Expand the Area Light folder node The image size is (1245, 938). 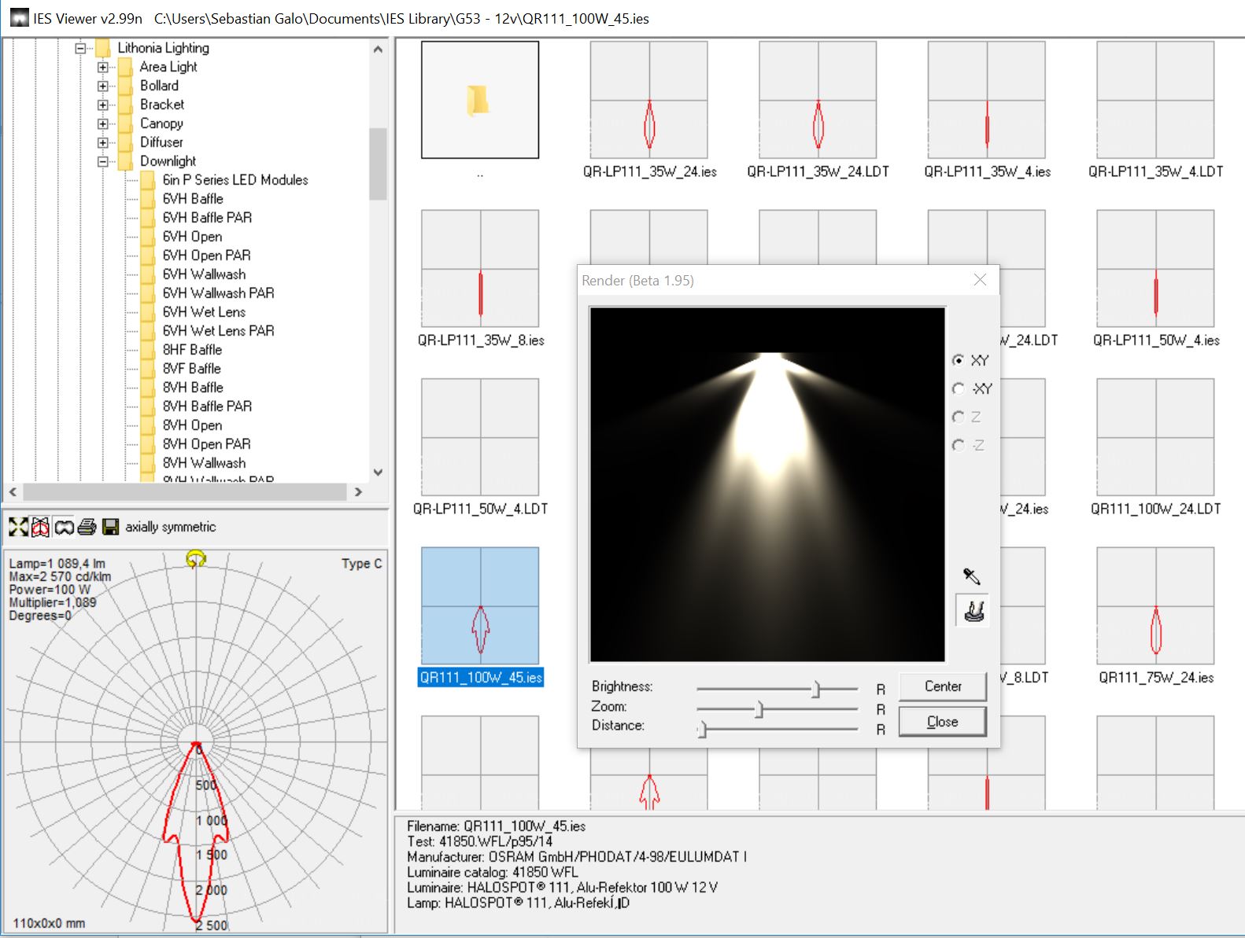pyautogui.click(x=102, y=67)
